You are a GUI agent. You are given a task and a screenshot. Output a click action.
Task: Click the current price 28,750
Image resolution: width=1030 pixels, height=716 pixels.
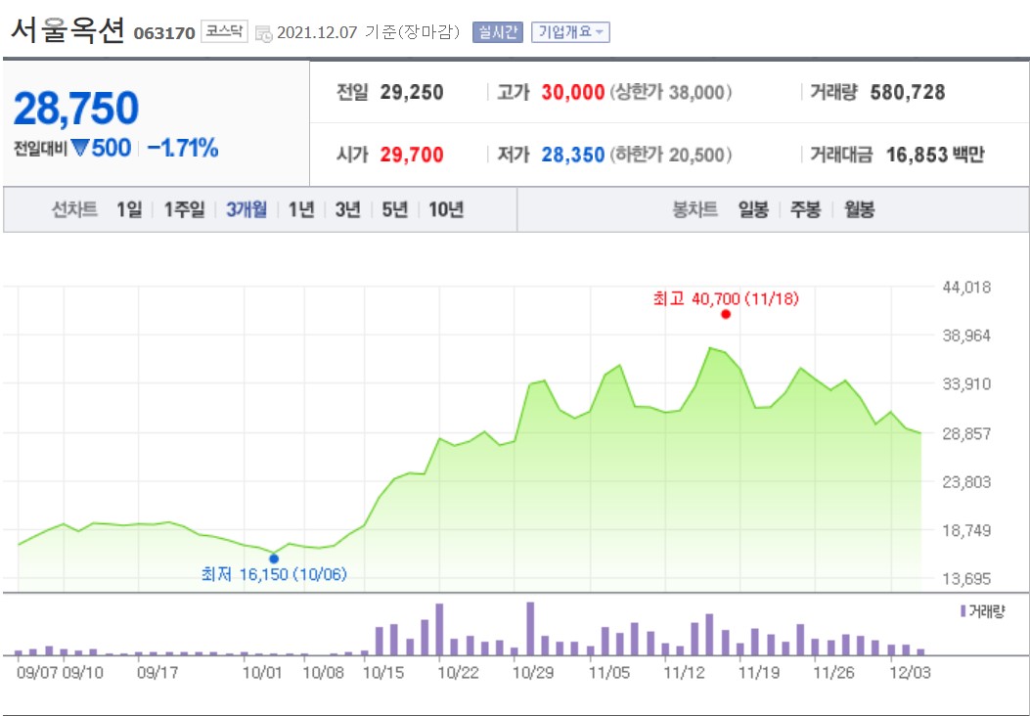[x=76, y=108]
